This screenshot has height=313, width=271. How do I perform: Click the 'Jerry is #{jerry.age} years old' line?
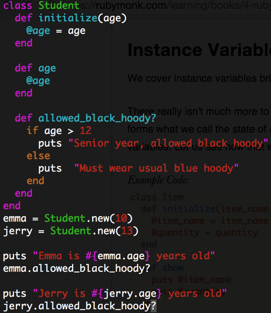point(115,293)
